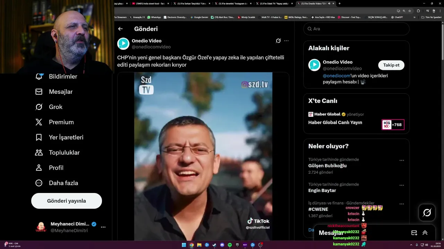This screenshot has width=444, height=249.
Task: Switch to the X'te Odak TV tab
Action: click(x=274, y=3)
